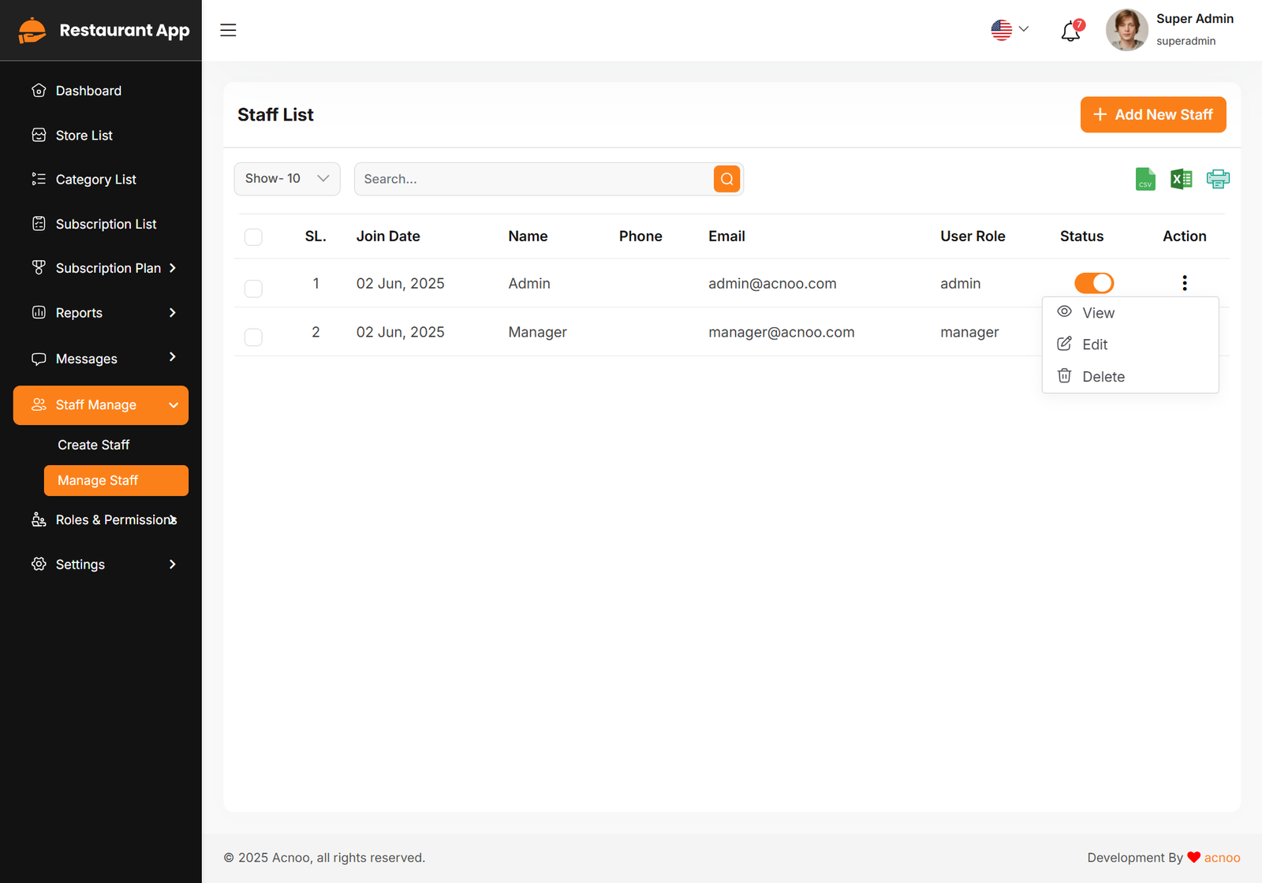
Task: Open Create Staff in the sidebar
Action: (94, 445)
